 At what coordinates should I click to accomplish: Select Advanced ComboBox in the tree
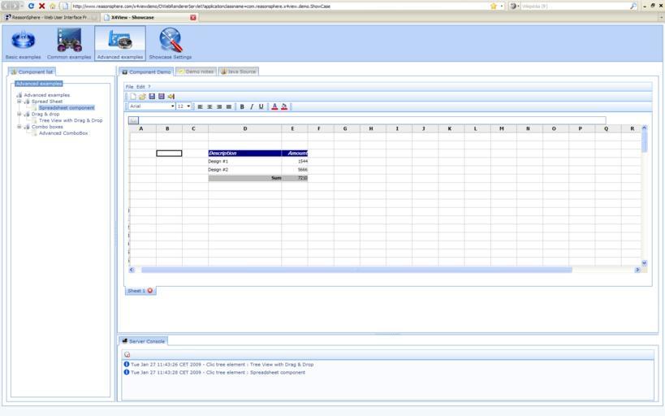pyautogui.click(x=63, y=133)
